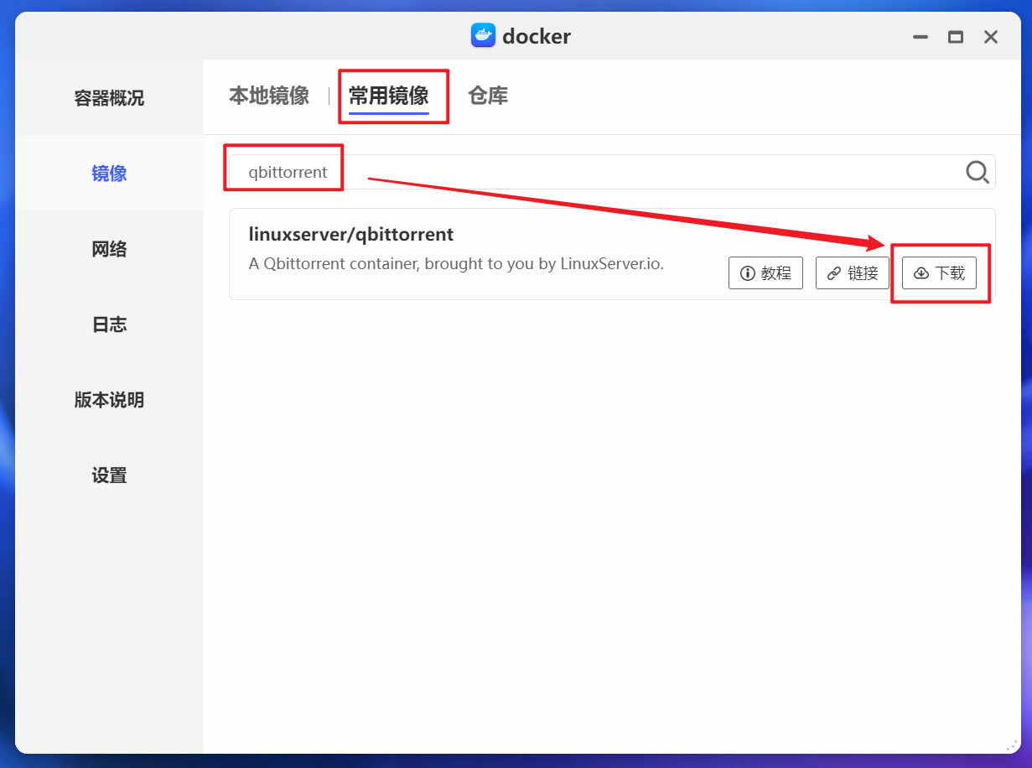Maximize the docker window
Viewport: 1032px width, 768px height.
pos(956,37)
